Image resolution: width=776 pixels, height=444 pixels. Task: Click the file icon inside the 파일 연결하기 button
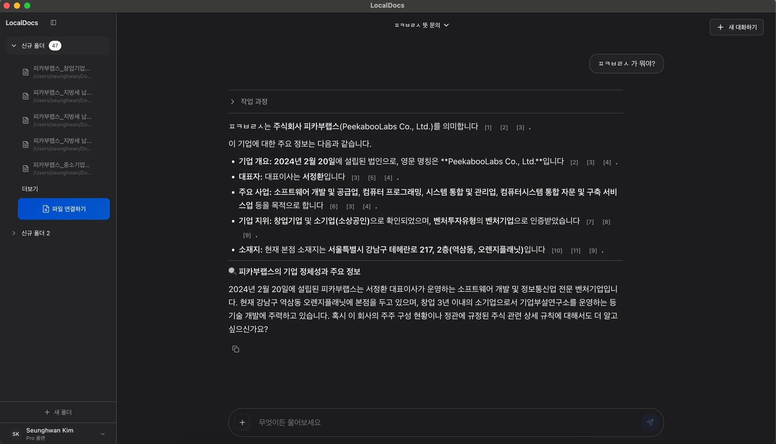click(x=45, y=209)
